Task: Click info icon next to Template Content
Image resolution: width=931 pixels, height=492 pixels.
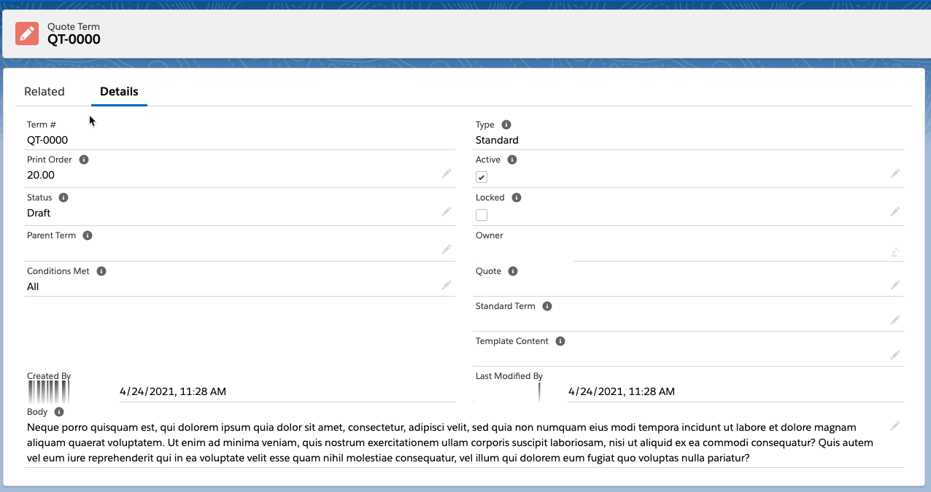Action: [560, 341]
